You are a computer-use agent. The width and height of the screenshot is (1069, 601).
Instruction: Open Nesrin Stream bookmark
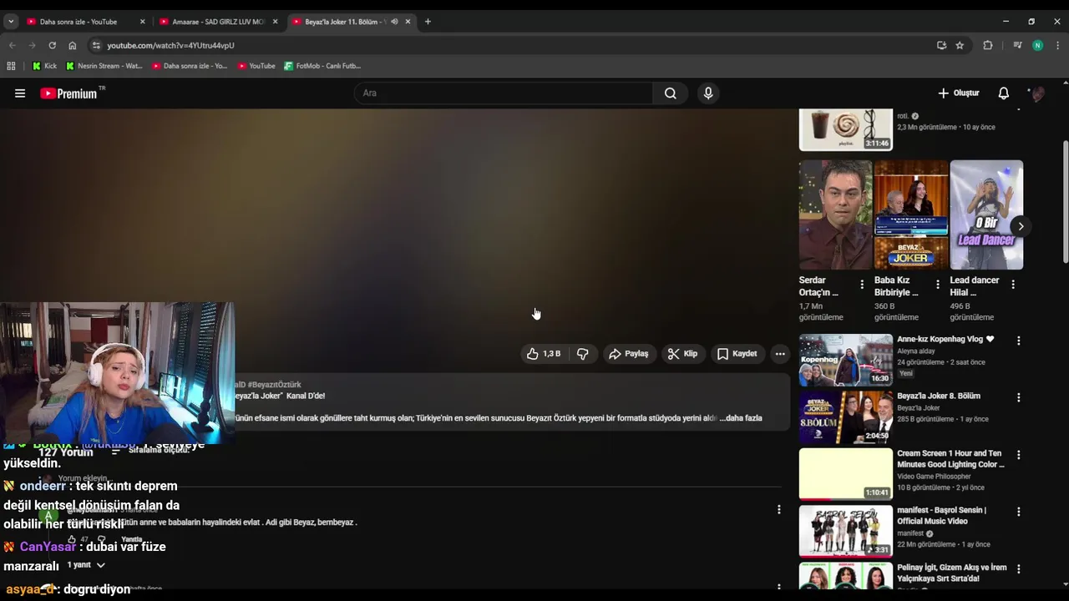(104, 66)
